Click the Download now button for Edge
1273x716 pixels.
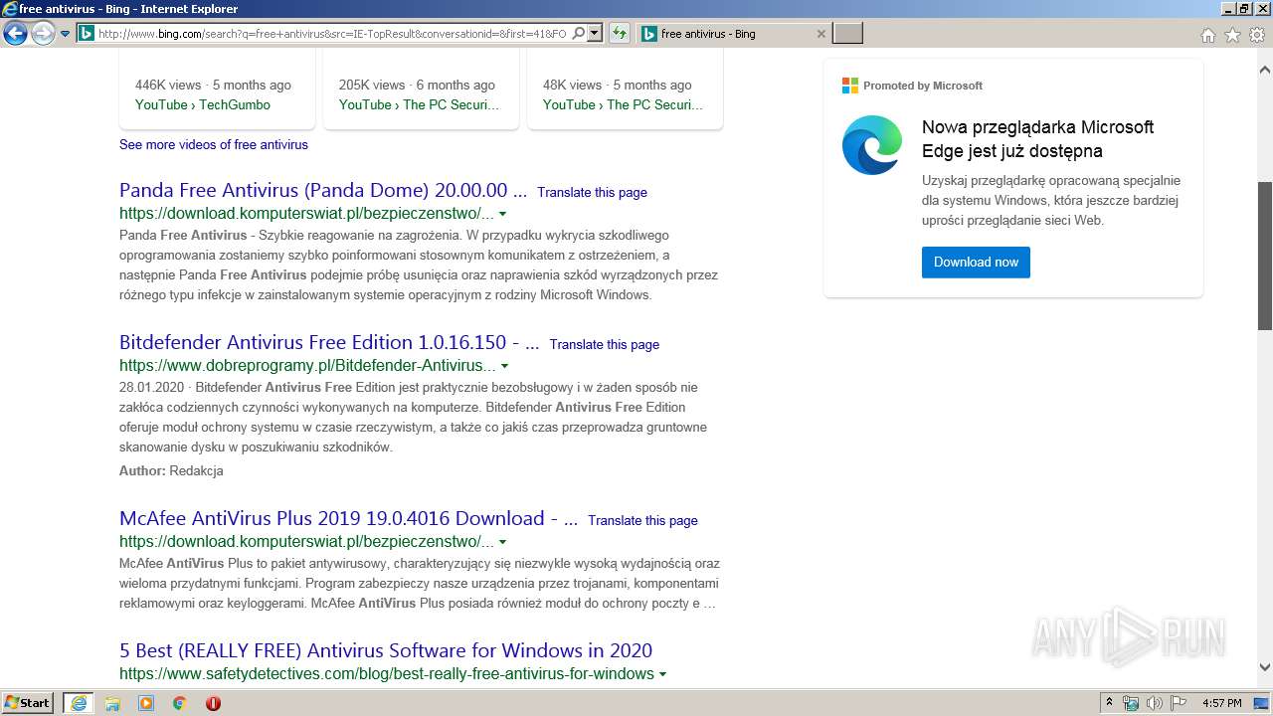click(976, 263)
